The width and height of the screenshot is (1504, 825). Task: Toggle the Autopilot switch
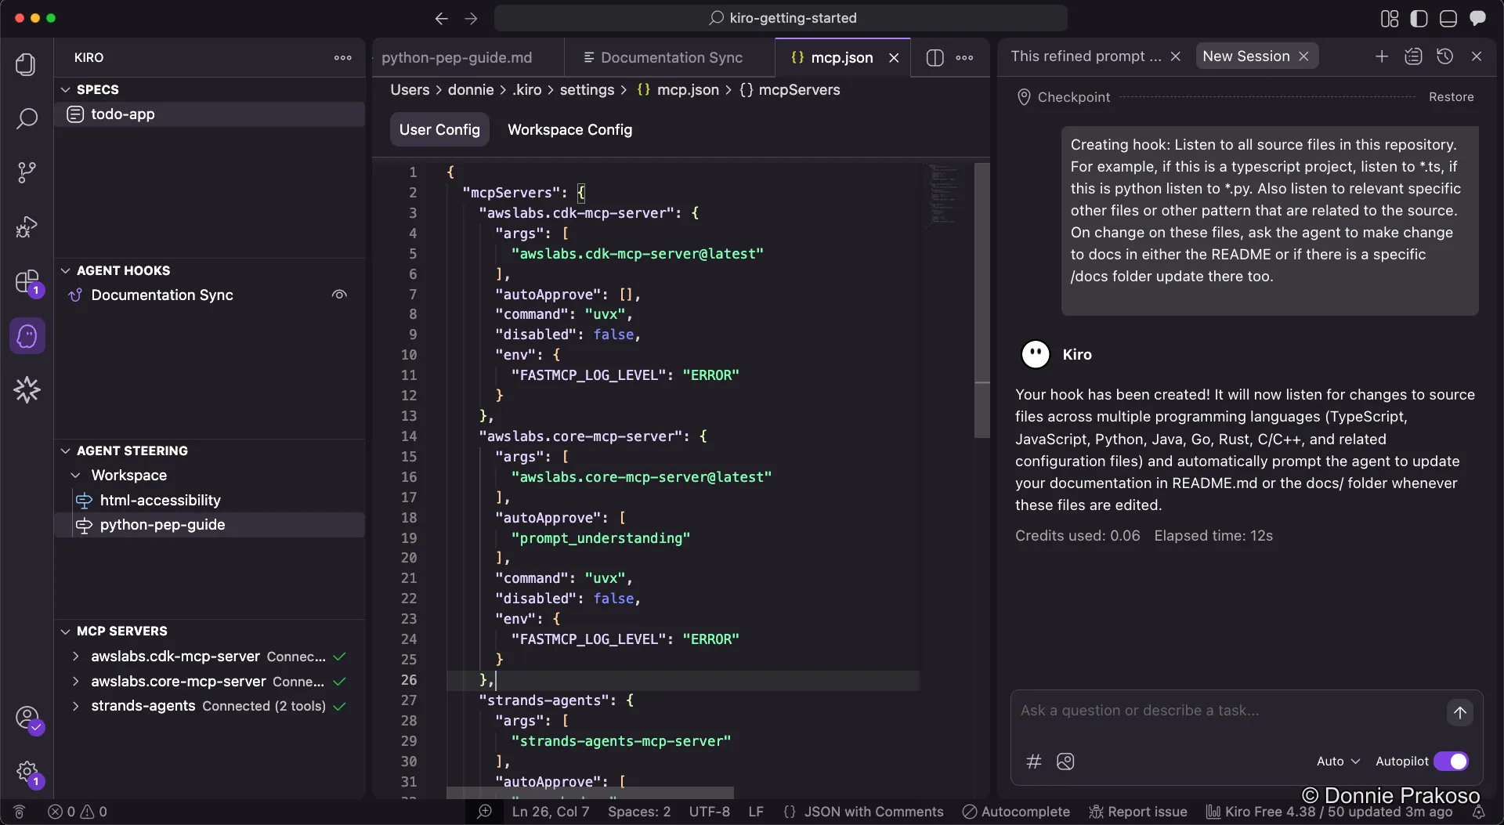coord(1450,762)
